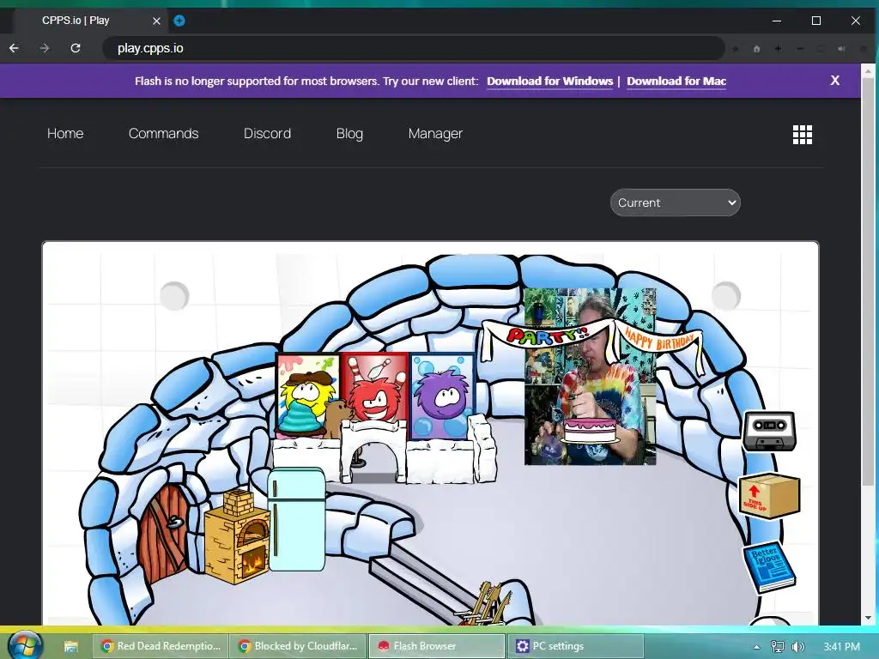Click the play.cpps.io address bar

414,48
